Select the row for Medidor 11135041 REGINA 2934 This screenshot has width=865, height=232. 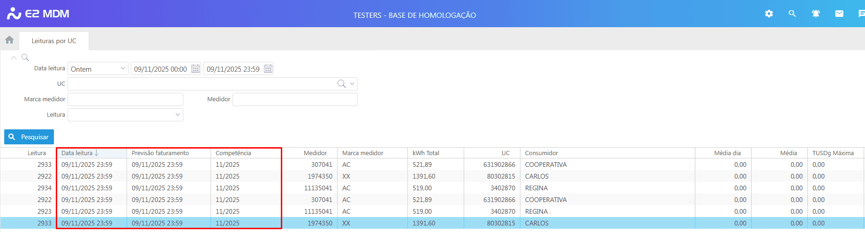click(432, 188)
